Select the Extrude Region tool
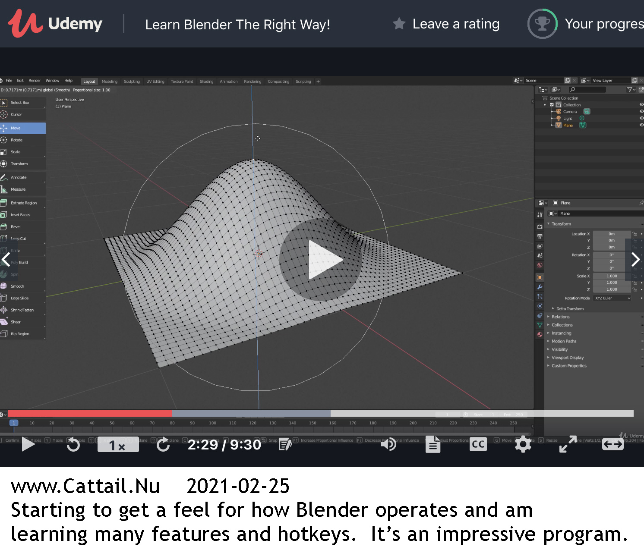 click(x=23, y=203)
